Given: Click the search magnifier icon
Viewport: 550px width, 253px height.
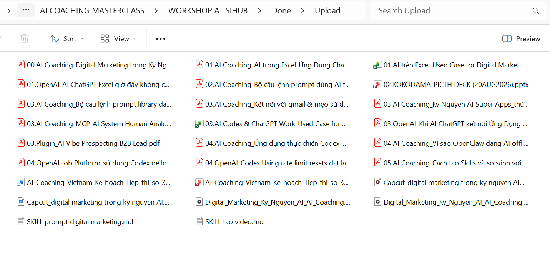Looking at the screenshot, I should tap(536, 11).
